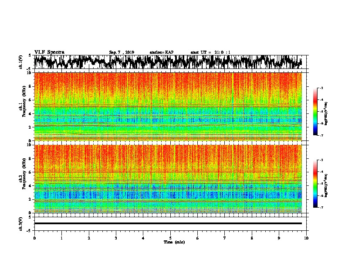Click the "10" kHz tick of ch.2 spectrogram

30,145
